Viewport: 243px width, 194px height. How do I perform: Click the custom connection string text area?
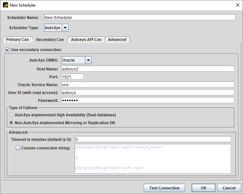click(153, 159)
